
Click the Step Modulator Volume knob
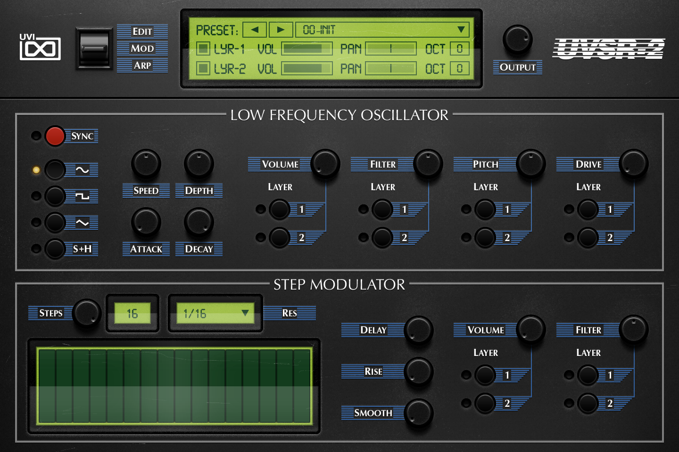(531, 329)
